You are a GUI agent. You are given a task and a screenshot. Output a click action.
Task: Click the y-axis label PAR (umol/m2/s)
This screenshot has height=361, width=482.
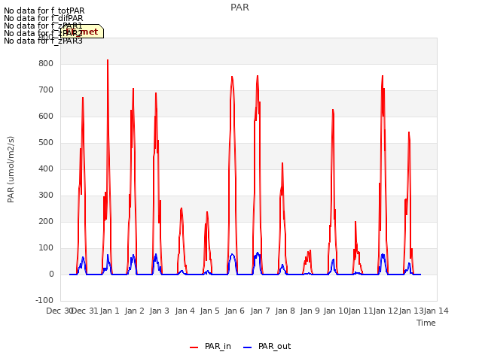point(11,169)
